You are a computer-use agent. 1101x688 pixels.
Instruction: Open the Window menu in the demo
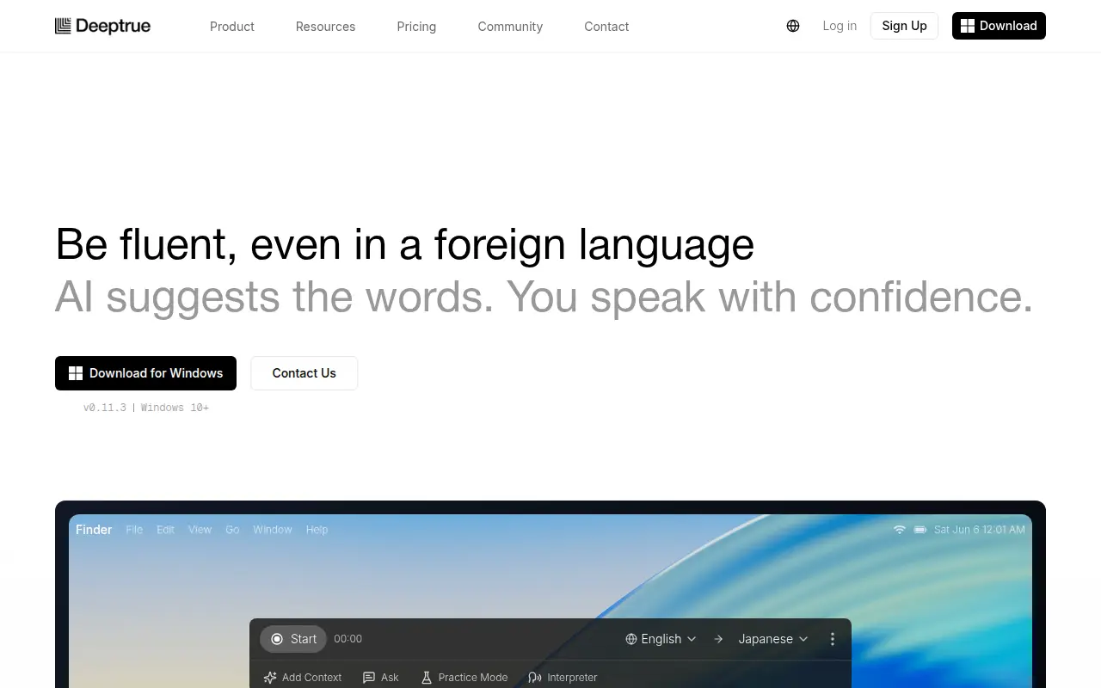[273, 530]
